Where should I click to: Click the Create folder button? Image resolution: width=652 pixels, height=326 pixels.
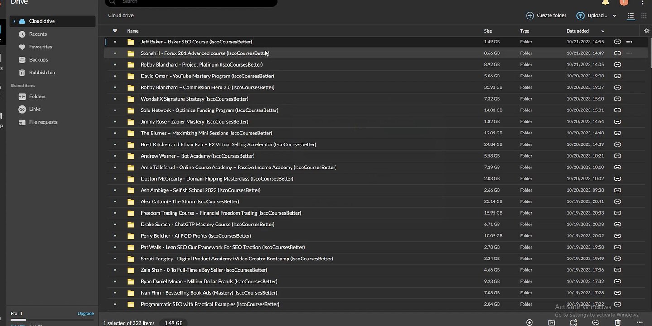(x=546, y=15)
